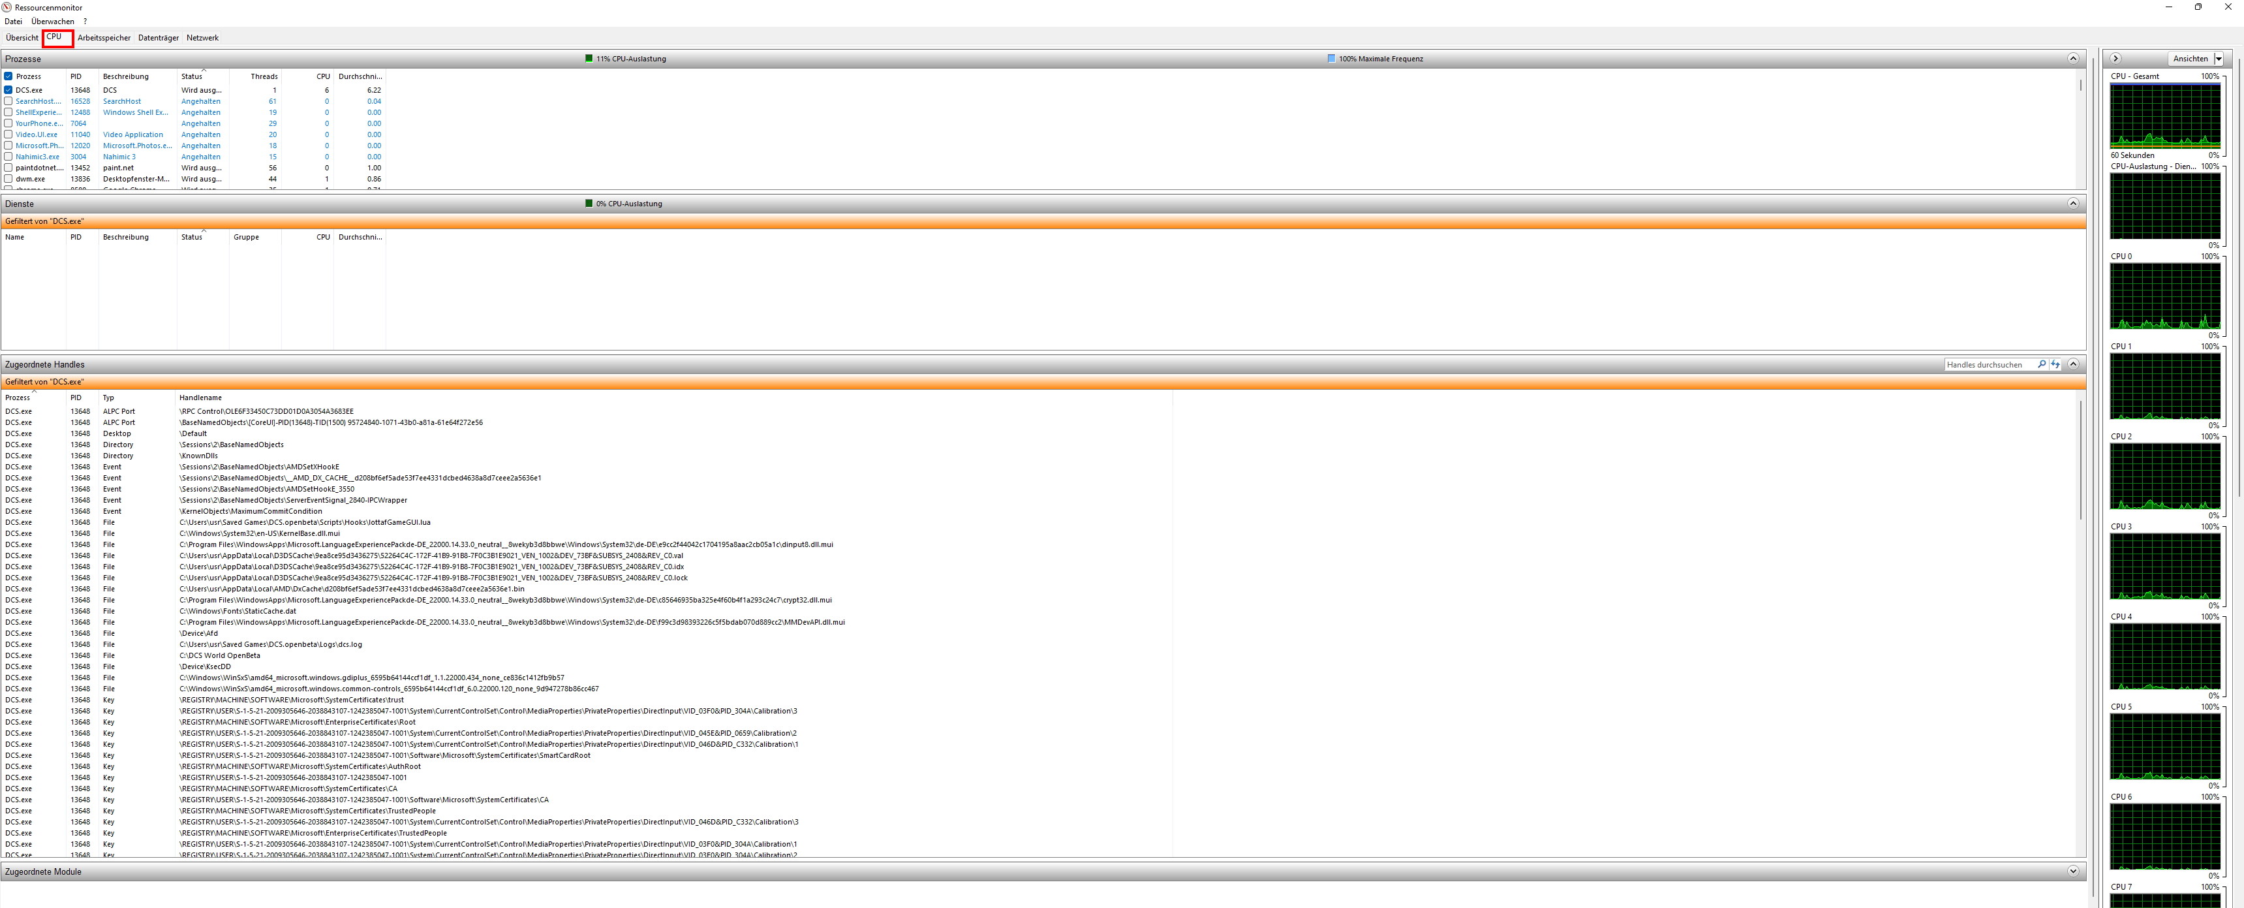Image resolution: width=2244 pixels, height=908 pixels.
Task: Click the Ansichten button
Action: pos(2190,59)
